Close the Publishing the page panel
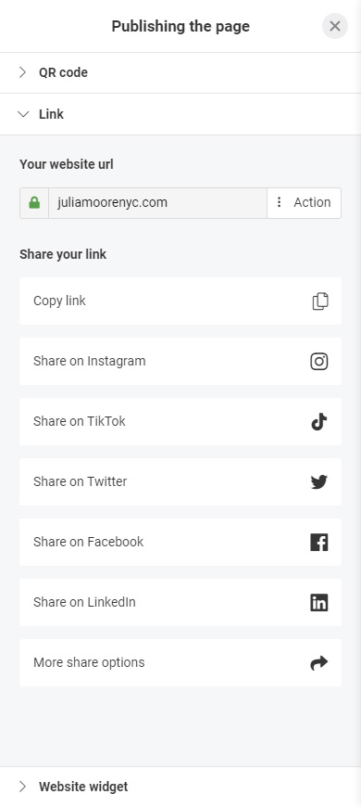Image resolution: width=361 pixels, height=807 pixels. 335,26
